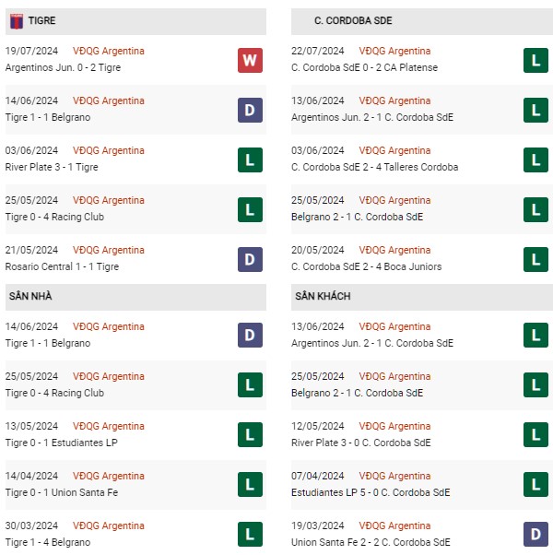Open the TIGRE team header
This screenshot has height=555, width=553.
pyautogui.click(x=135, y=21)
